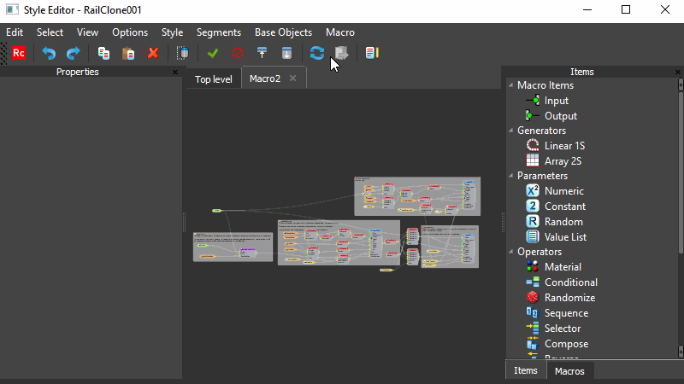This screenshot has width=684, height=384.
Task: Open the Segments menu
Action: (x=218, y=32)
